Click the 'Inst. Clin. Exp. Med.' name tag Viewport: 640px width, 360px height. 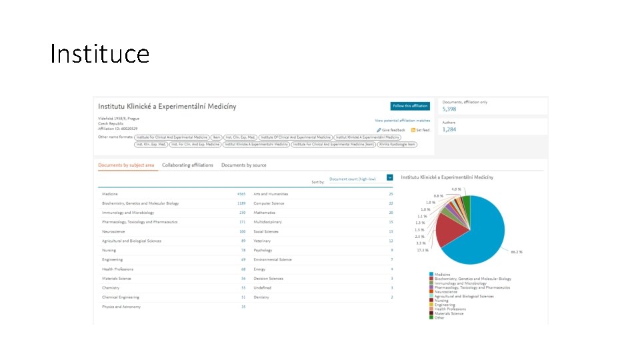click(x=241, y=137)
